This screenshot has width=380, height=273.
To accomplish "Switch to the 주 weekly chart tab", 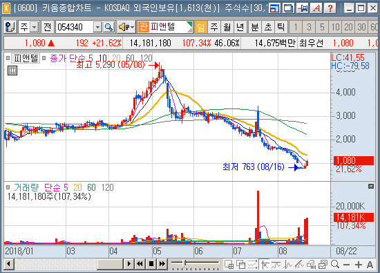I will click(x=214, y=27).
